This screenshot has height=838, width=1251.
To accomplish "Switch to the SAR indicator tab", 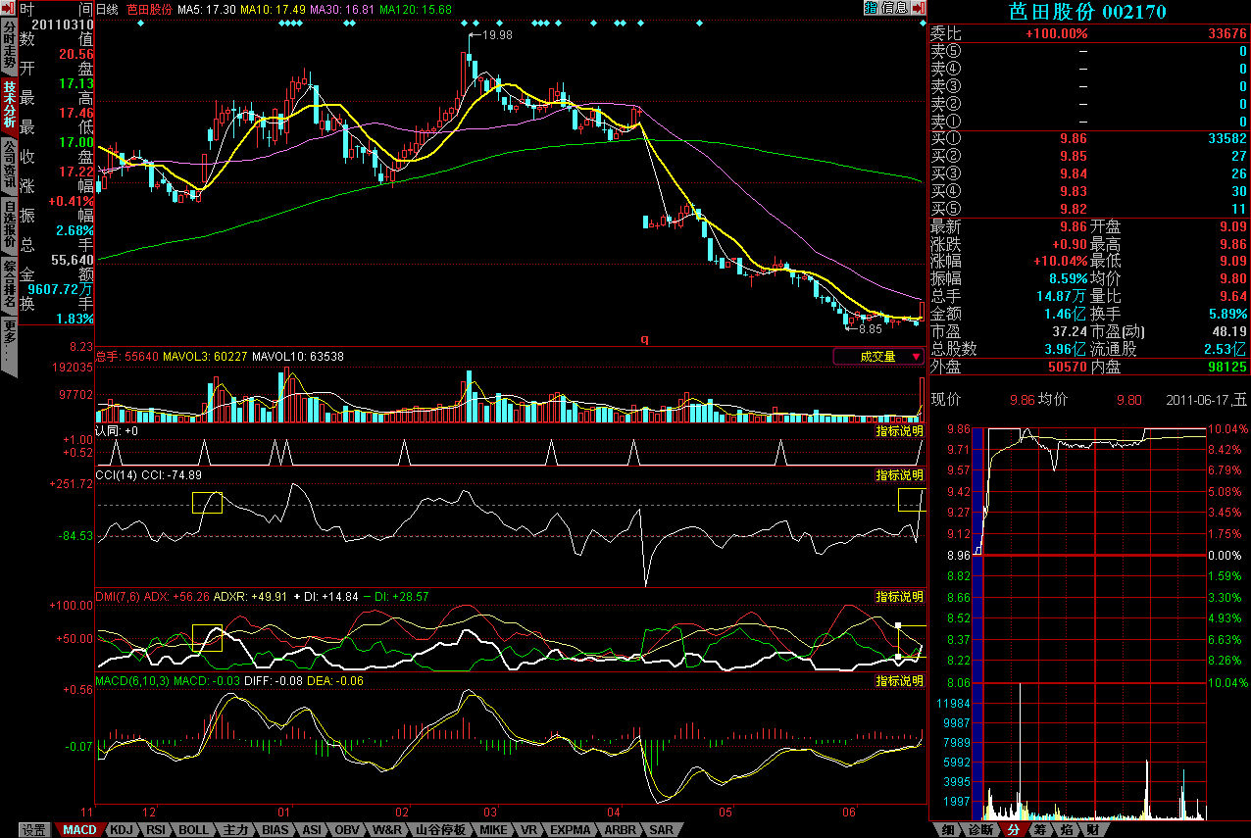I will point(662,830).
